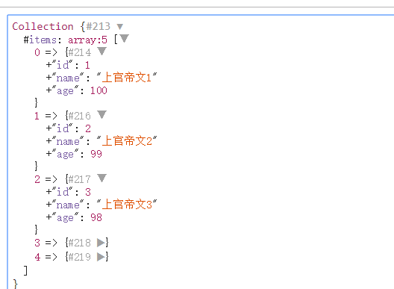Click the #217 object reference
394x289 pixels.
pos(80,179)
